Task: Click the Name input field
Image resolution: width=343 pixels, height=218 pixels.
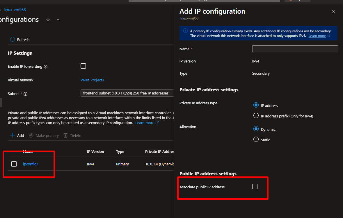Action: tap(295, 49)
